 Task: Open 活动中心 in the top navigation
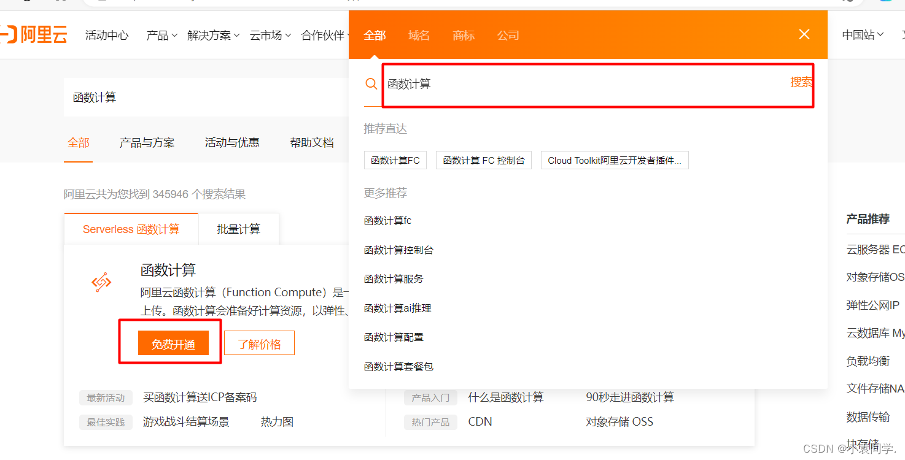click(107, 35)
